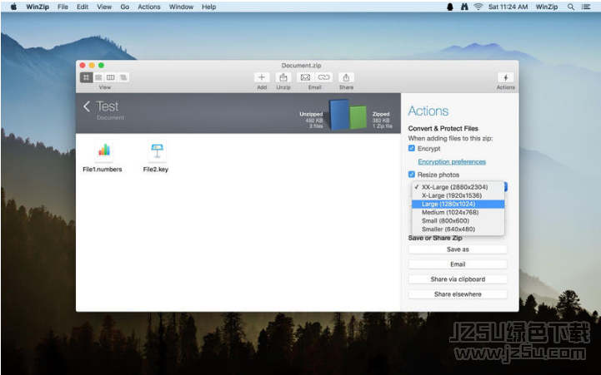The image size is (601, 375).
Task: Click the Add files toolbar icon
Action: pyautogui.click(x=262, y=77)
